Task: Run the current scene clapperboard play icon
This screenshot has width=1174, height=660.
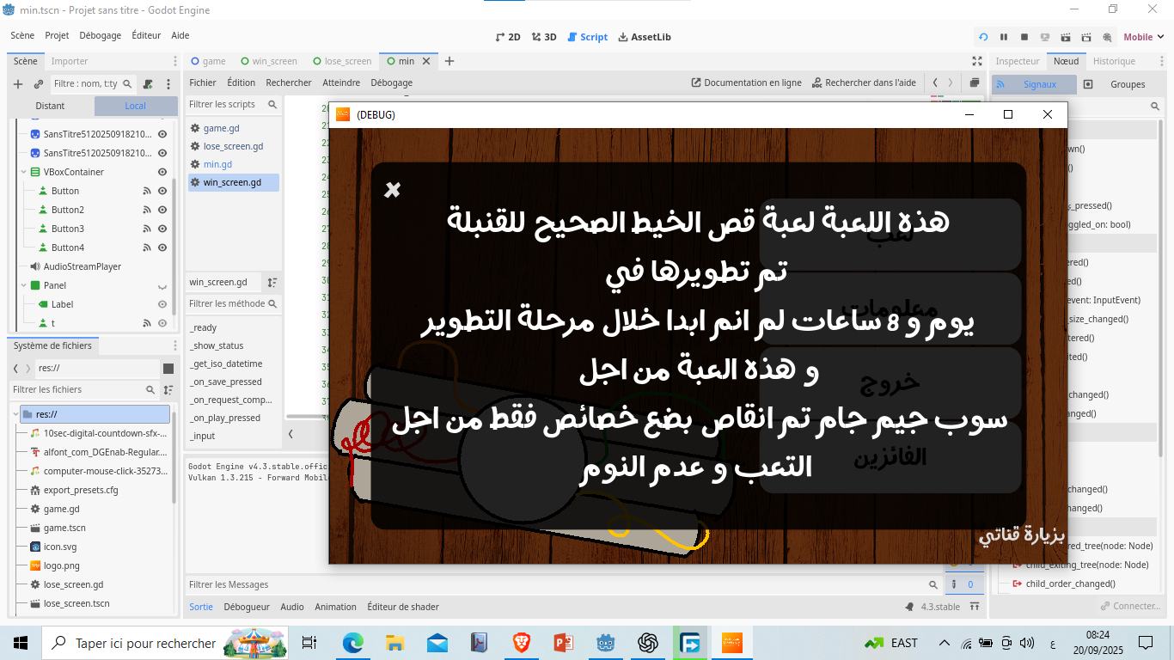Action: tap(1066, 37)
